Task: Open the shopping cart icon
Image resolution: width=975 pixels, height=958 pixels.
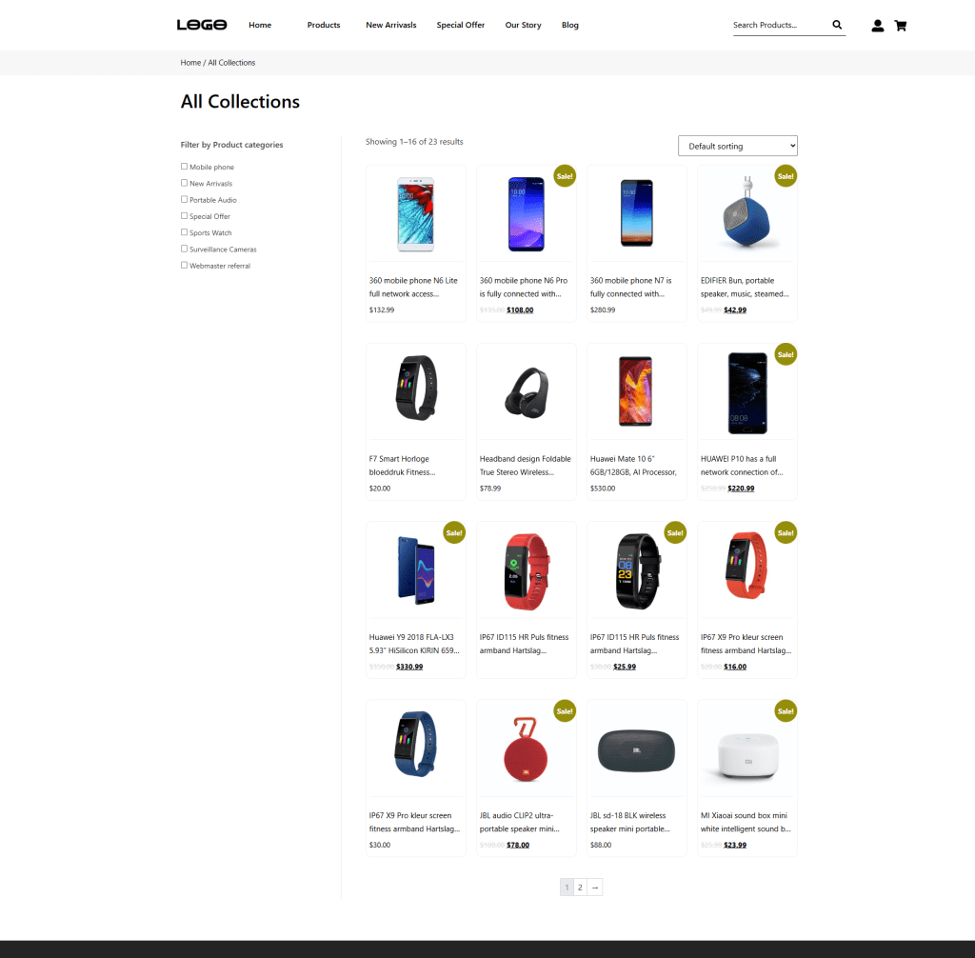Action: 901,26
